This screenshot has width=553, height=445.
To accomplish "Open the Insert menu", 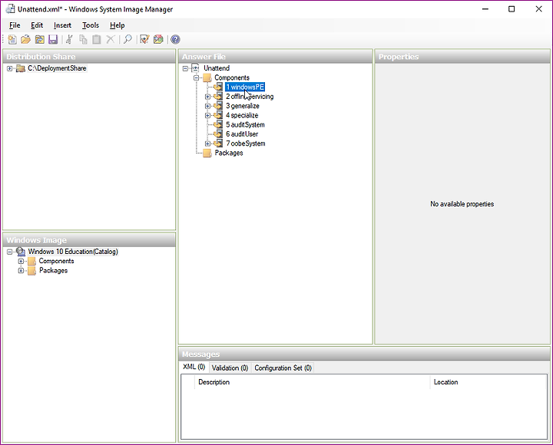I will (x=62, y=25).
